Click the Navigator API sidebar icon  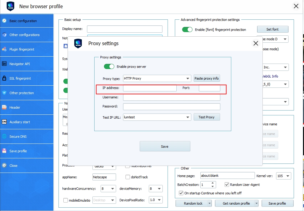pyautogui.click(x=4, y=64)
